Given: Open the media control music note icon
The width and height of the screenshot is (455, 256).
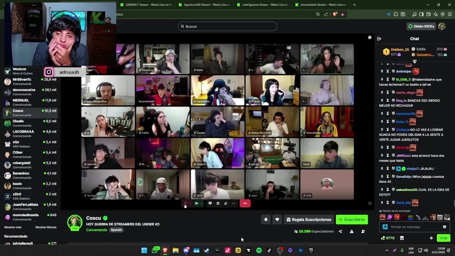Looking at the screenshot, I should tap(414, 14).
